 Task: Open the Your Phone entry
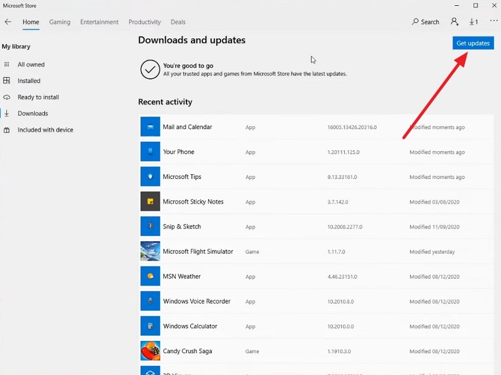[317, 152]
